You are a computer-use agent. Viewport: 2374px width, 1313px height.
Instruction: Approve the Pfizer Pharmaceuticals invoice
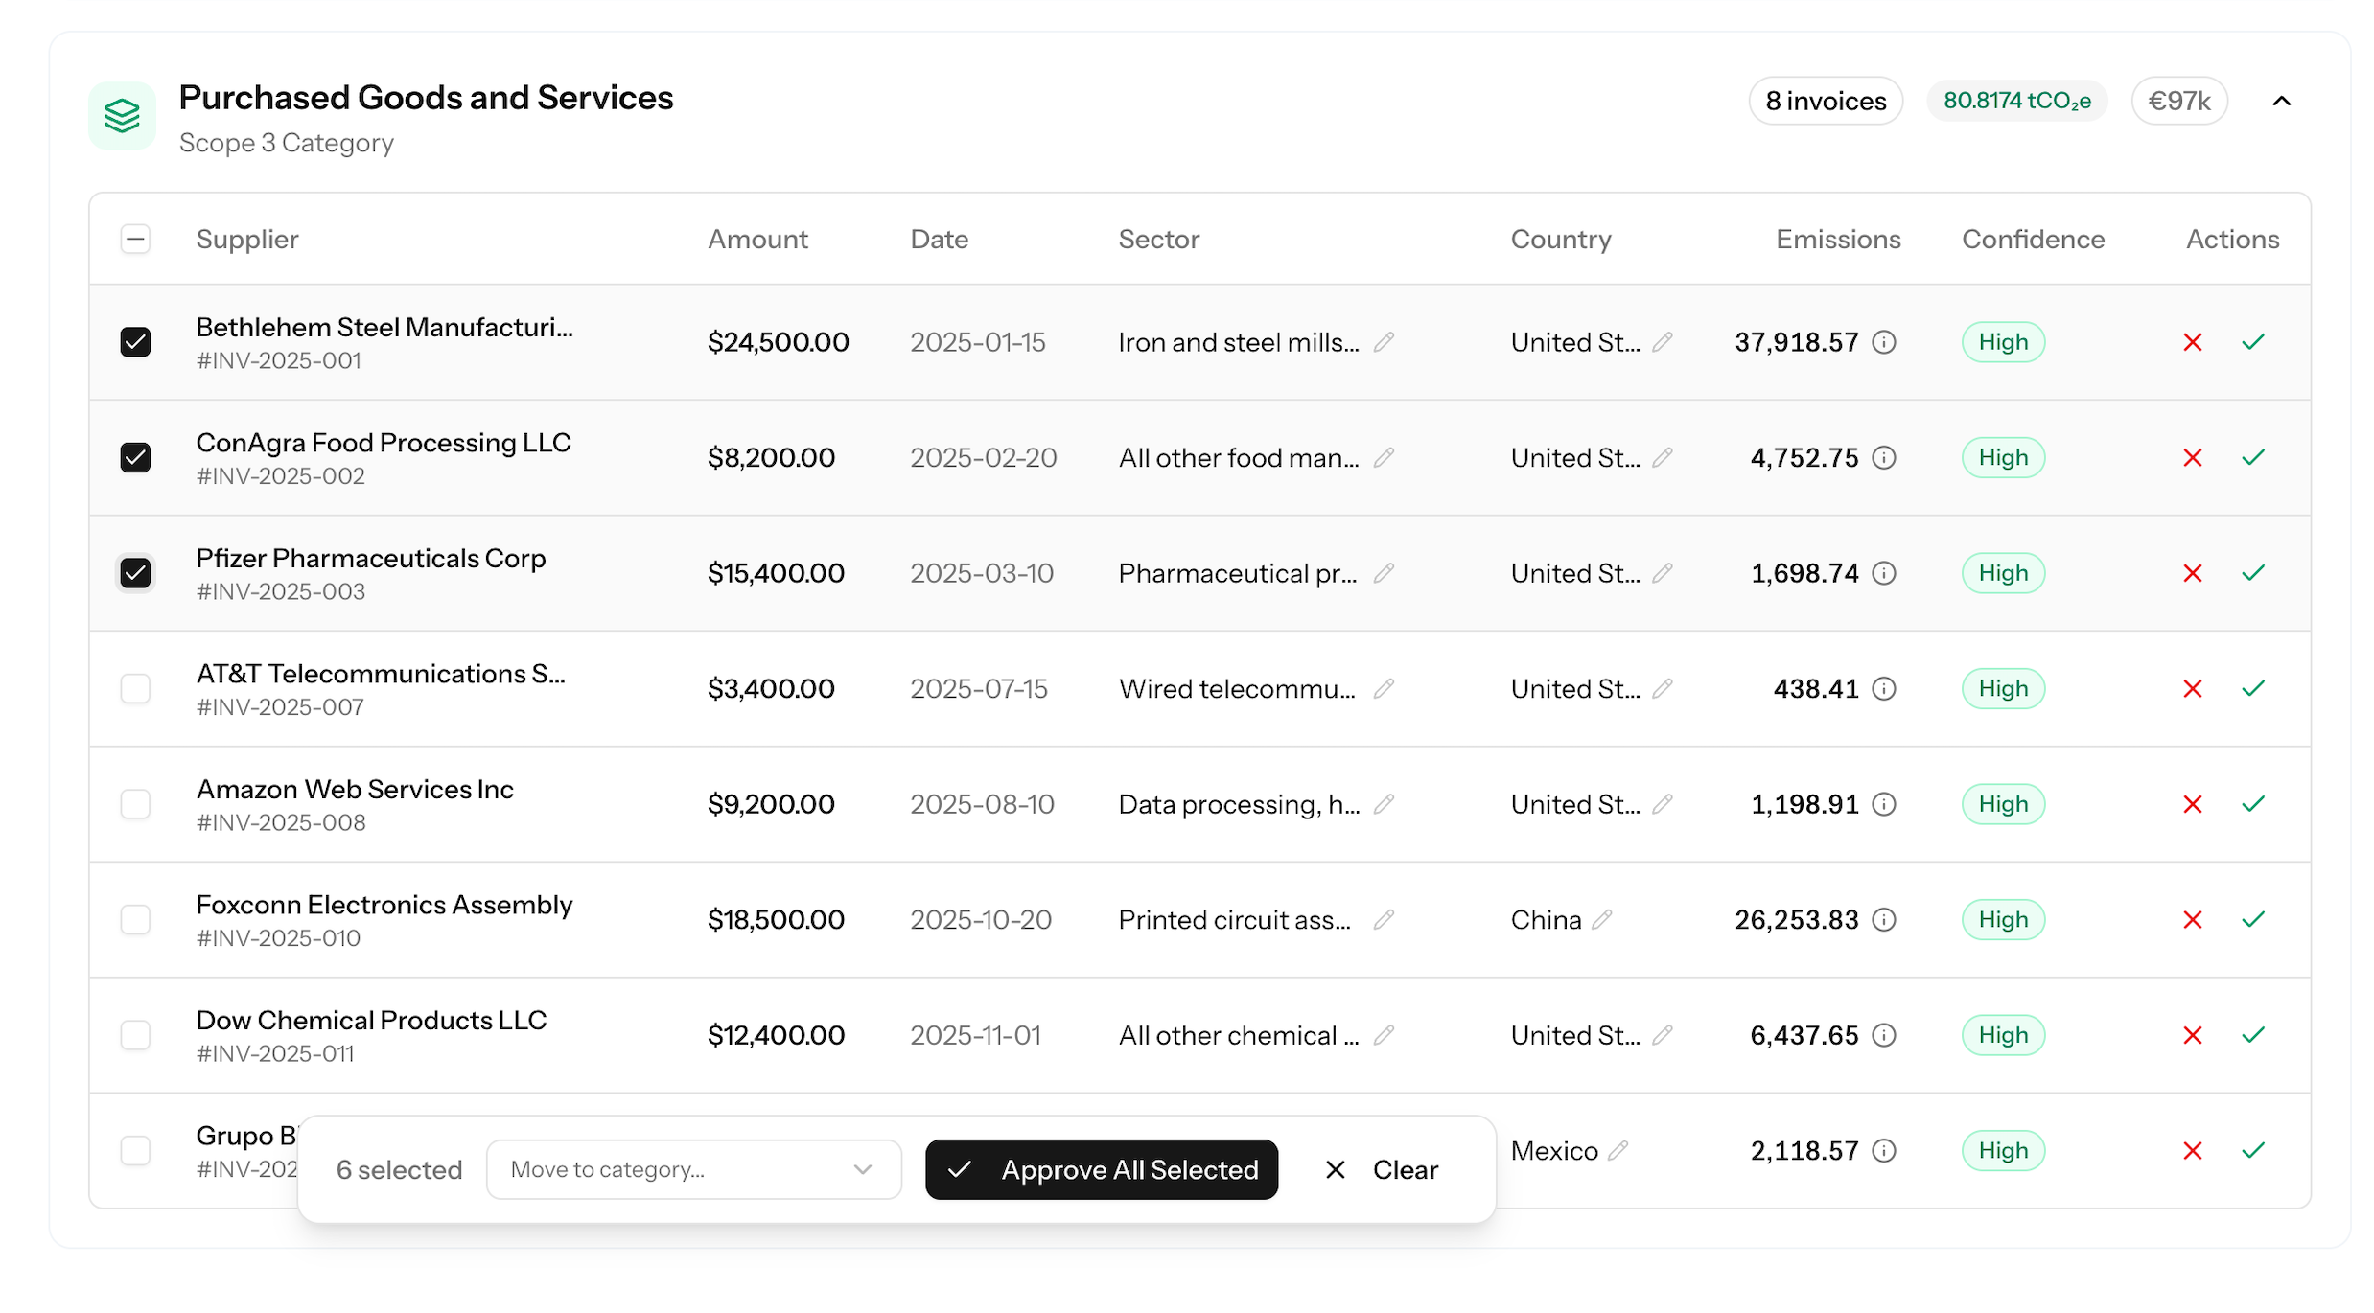2253,573
